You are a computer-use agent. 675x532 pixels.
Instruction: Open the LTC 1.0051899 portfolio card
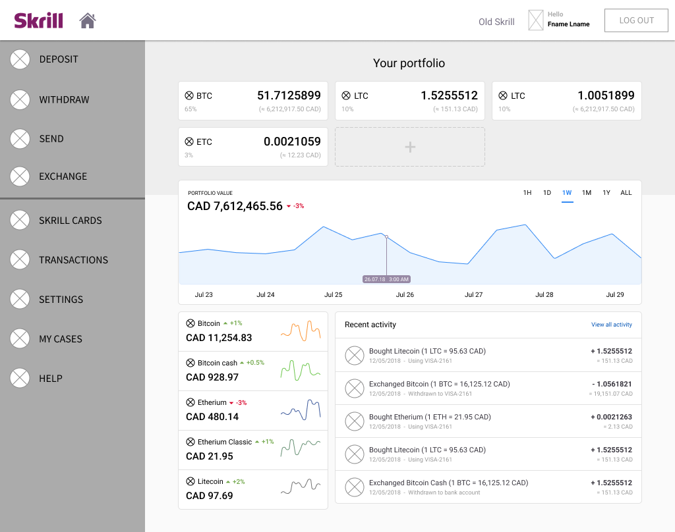tap(566, 101)
